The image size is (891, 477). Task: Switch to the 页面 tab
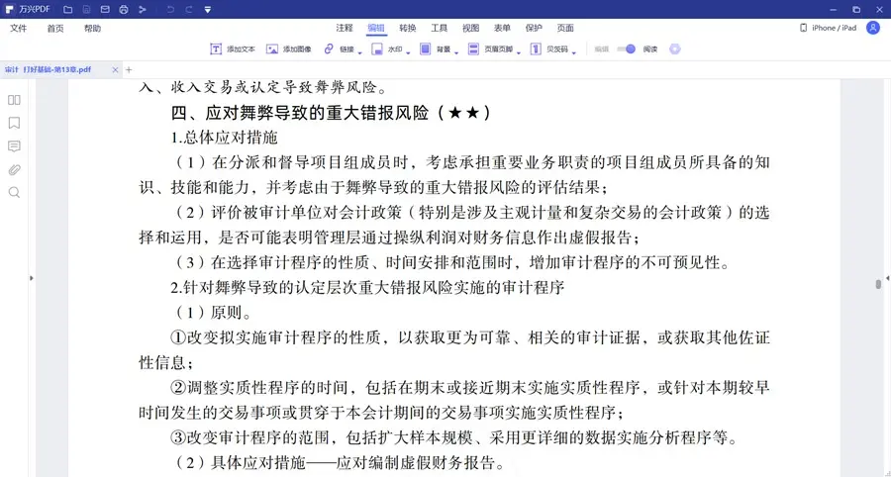(565, 28)
